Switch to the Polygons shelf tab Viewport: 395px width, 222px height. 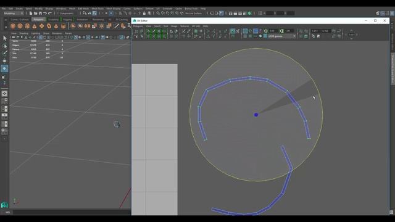pyautogui.click(x=38, y=19)
